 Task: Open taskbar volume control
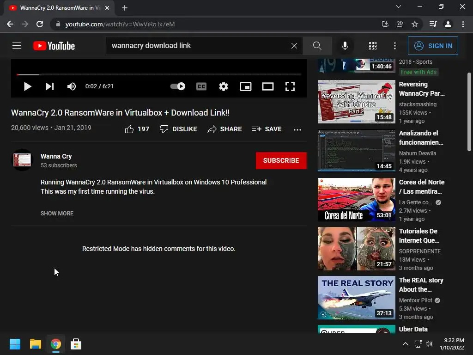[429, 344]
